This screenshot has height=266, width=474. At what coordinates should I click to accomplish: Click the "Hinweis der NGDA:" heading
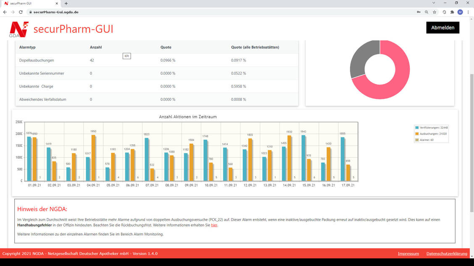point(42,209)
